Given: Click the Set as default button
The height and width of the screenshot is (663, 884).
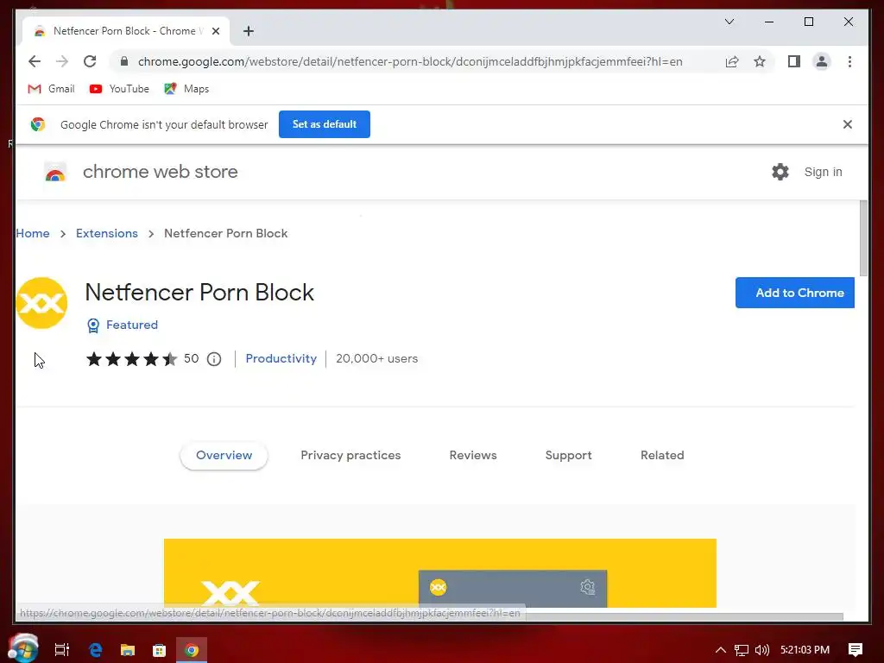Looking at the screenshot, I should click(x=325, y=124).
